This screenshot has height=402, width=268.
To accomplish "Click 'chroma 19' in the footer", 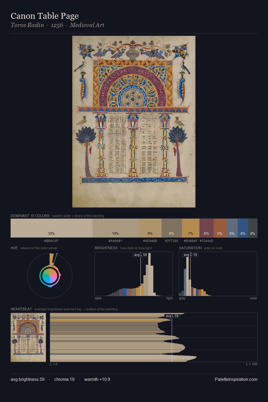I will [x=64, y=379].
